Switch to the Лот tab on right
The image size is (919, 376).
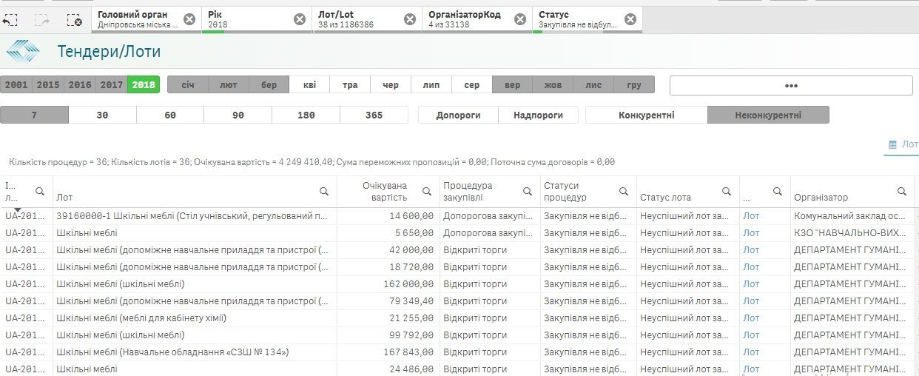click(x=903, y=144)
